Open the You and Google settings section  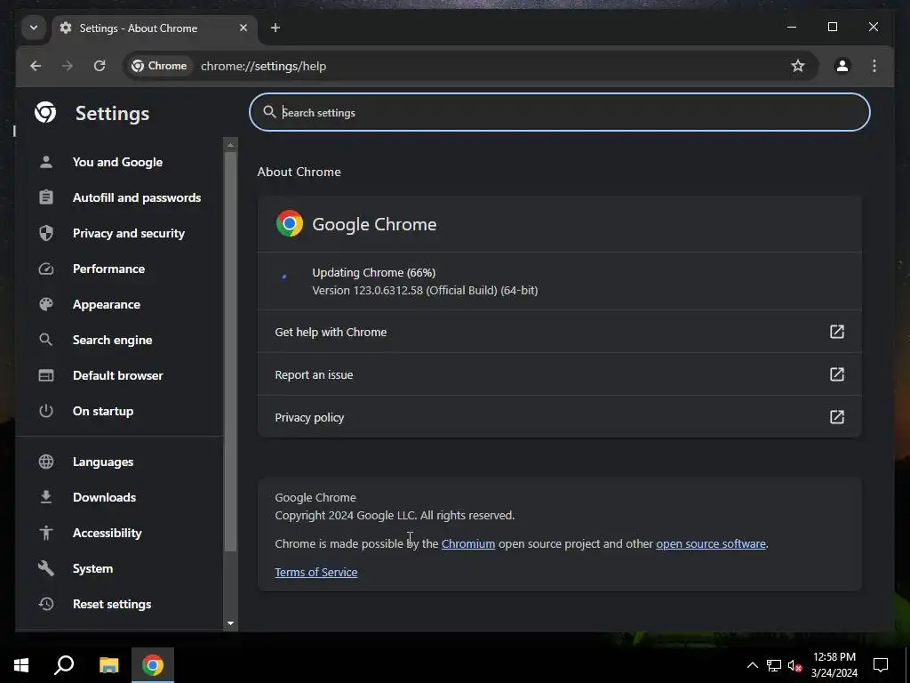[118, 162]
